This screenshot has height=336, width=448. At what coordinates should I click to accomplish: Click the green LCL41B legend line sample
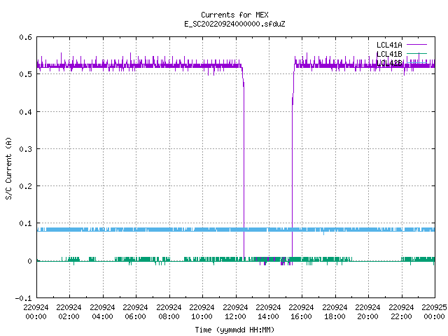coord(416,53)
